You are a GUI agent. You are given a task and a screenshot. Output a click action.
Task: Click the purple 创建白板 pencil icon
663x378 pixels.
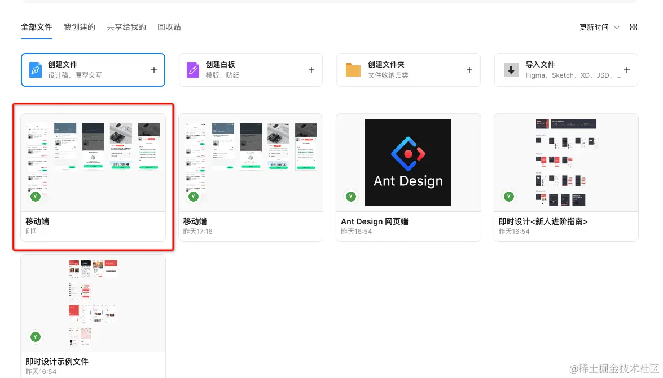click(193, 70)
